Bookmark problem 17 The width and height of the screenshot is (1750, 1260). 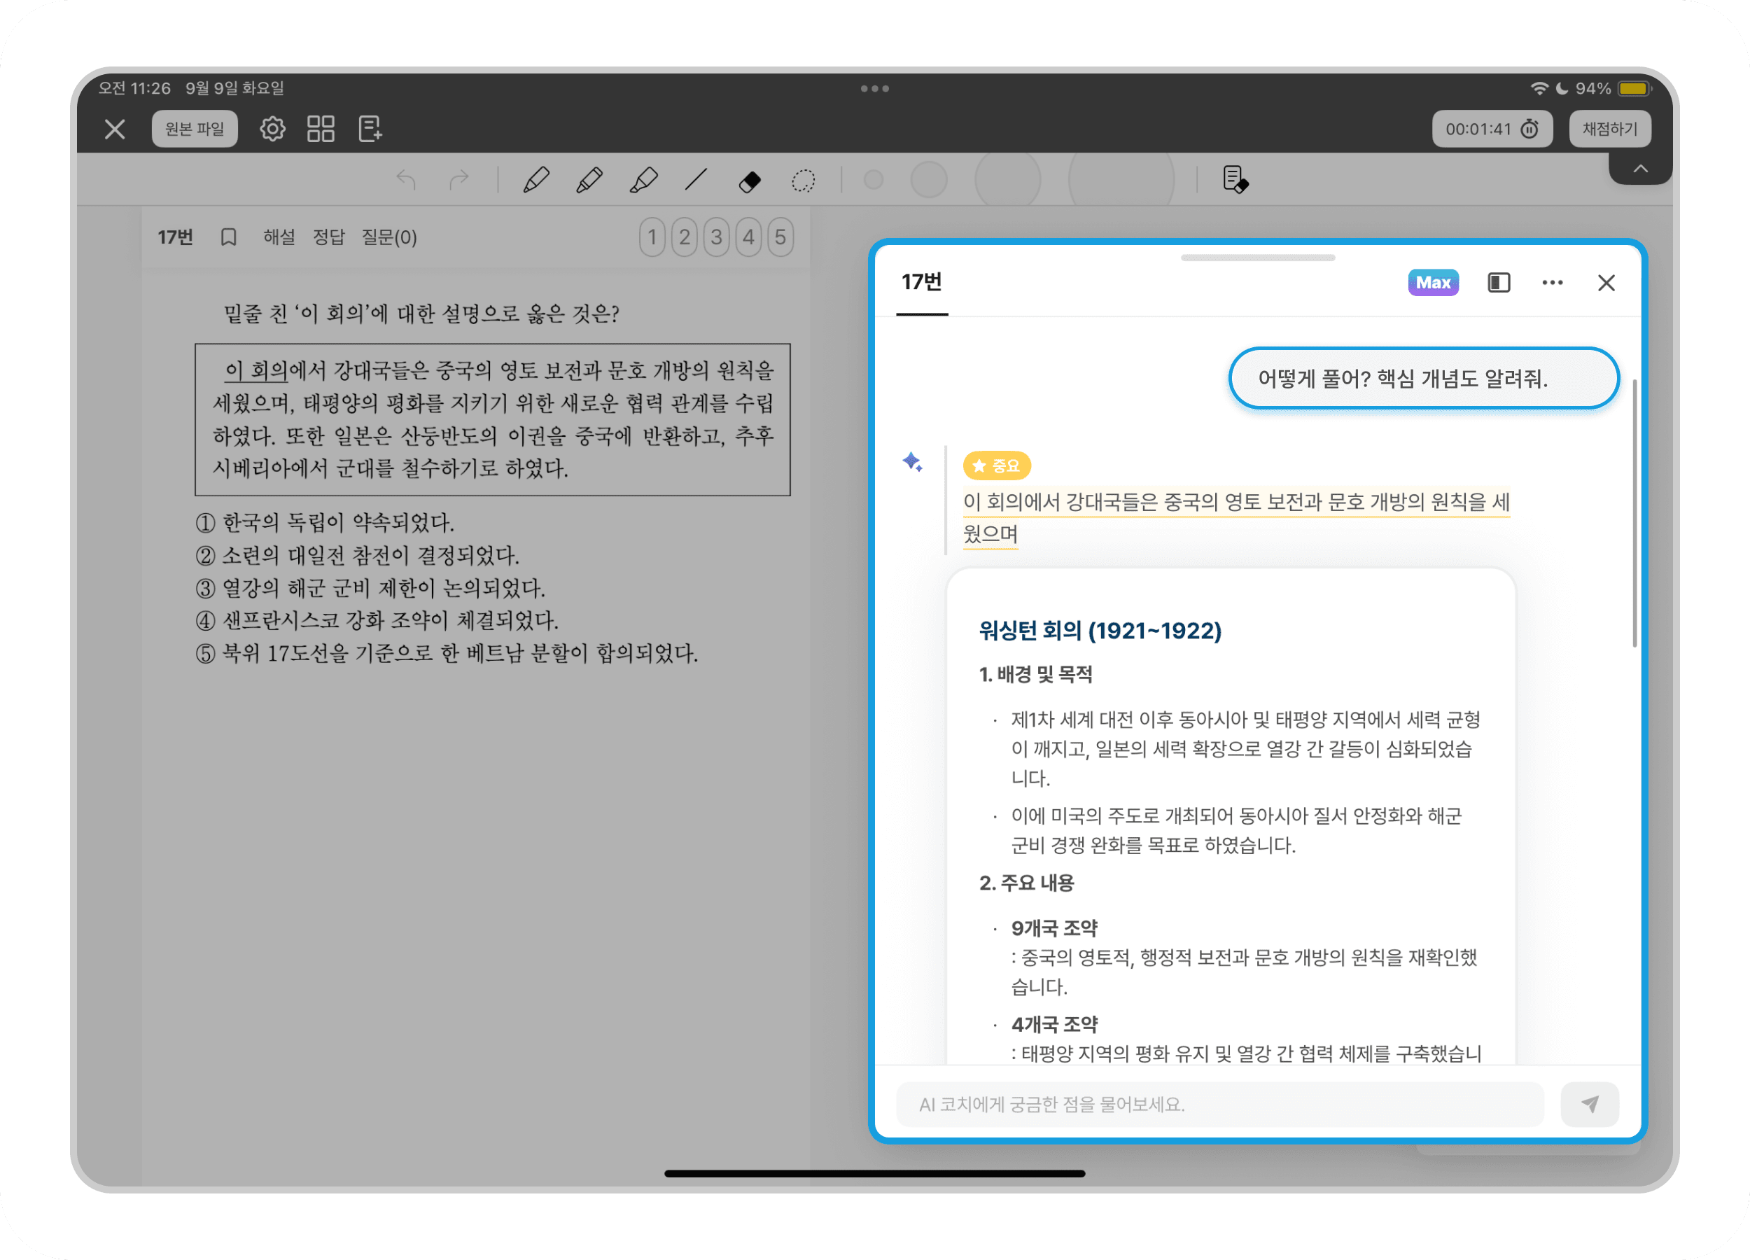tap(228, 237)
